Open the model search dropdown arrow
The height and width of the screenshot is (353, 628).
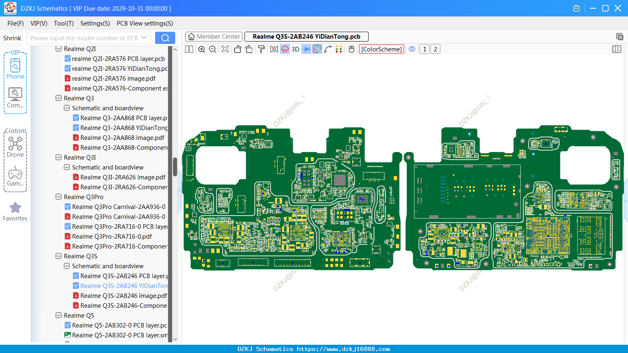click(144, 38)
